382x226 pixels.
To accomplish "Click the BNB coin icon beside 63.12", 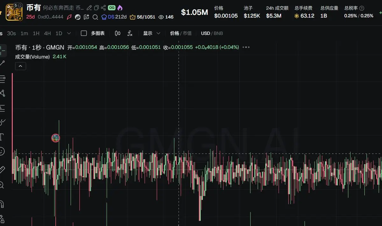I will click(297, 16).
